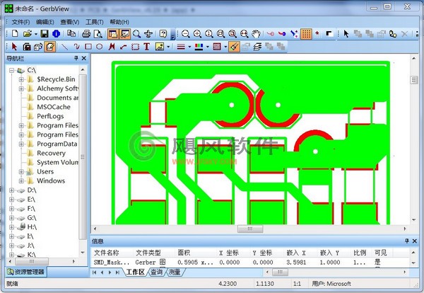Viewport: 424px width, 293px height.
Task: Open the 帮助(H) menu
Action: pos(119,22)
